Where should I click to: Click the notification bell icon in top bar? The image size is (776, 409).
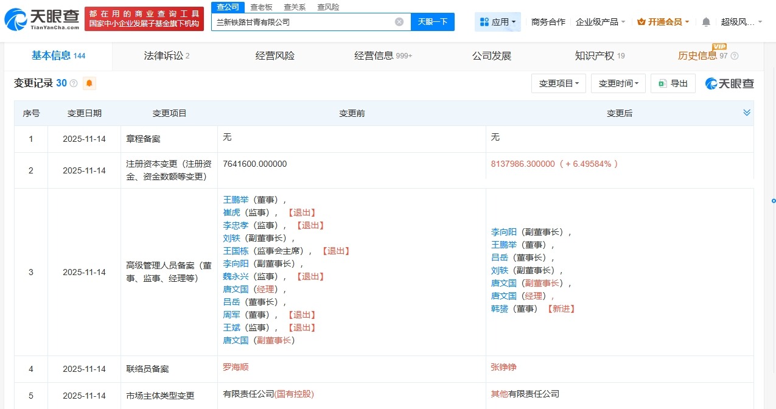click(x=705, y=21)
